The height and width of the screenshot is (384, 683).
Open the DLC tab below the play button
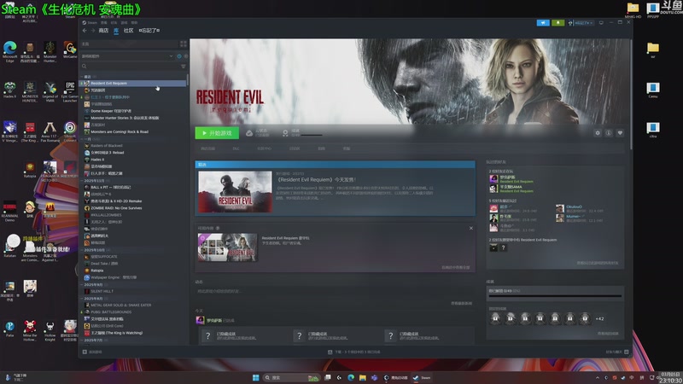click(x=236, y=148)
